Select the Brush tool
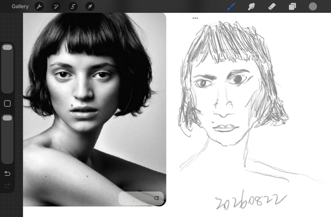This screenshot has width=331, height=217. pyautogui.click(x=231, y=6)
